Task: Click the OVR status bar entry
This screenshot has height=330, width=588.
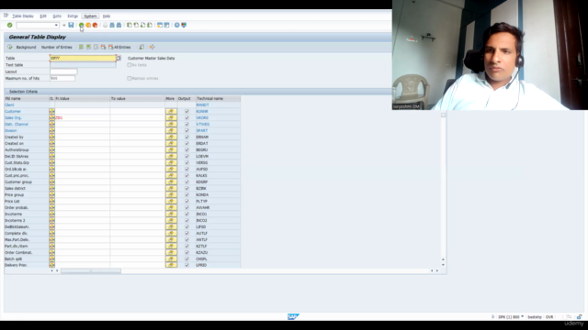Action: click(x=549, y=317)
